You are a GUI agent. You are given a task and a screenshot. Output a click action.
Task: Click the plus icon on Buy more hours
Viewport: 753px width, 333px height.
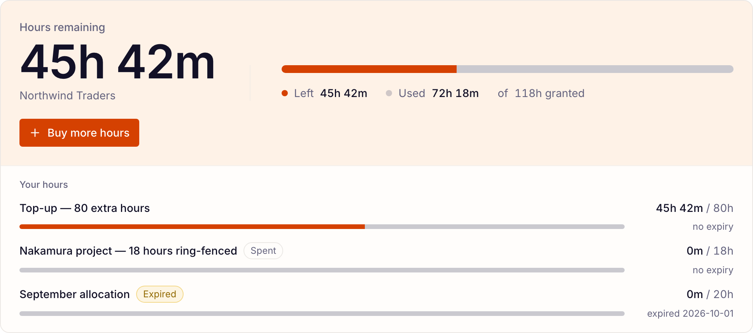point(35,133)
